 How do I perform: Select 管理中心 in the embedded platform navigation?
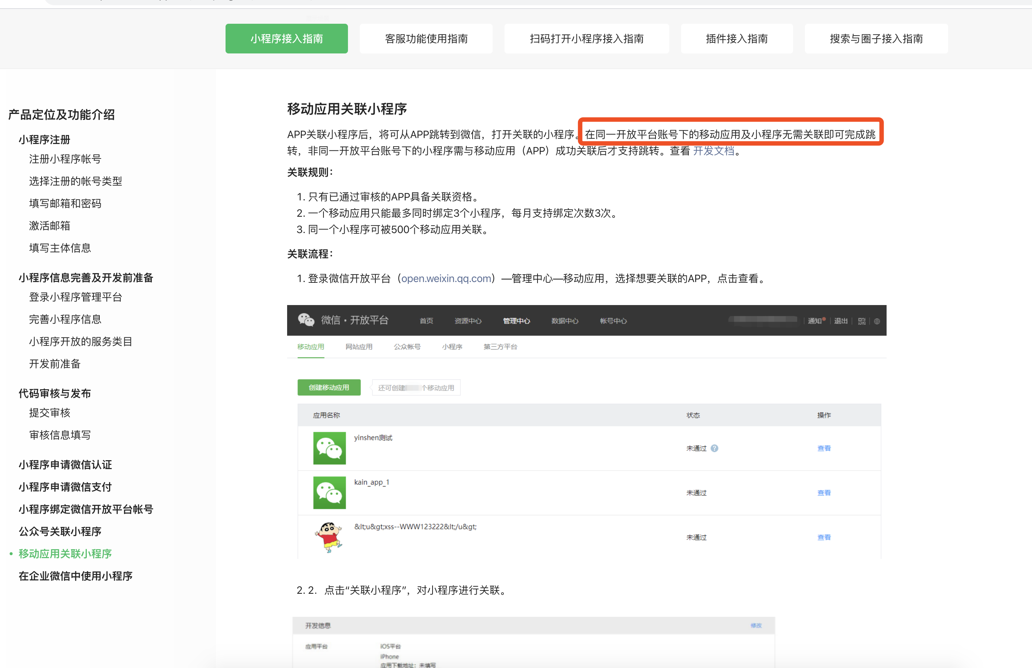(516, 321)
